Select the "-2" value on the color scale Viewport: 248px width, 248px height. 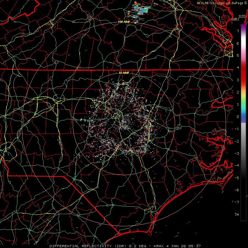coord(237,141)
